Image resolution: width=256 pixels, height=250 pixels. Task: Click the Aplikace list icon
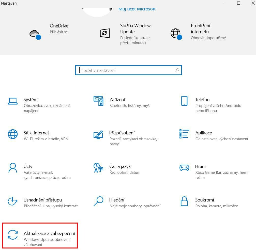click(x=184, y=134)
